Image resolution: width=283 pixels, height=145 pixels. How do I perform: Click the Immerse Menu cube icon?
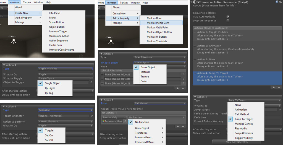pos(103,121)
